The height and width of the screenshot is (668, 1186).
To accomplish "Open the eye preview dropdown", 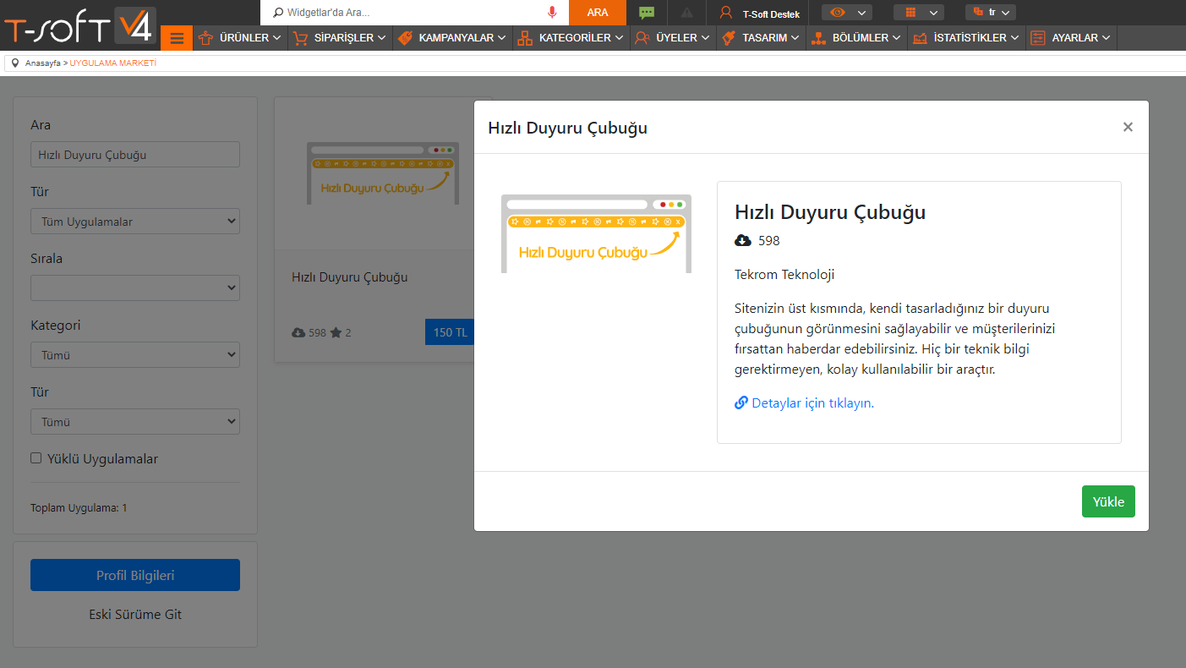I will point(846,13).
